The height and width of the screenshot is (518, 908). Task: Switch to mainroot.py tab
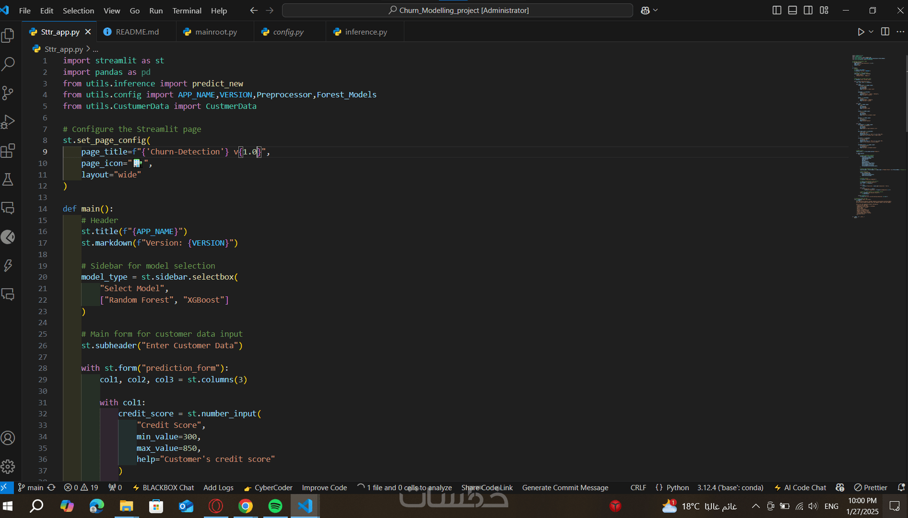pos(216,32)
